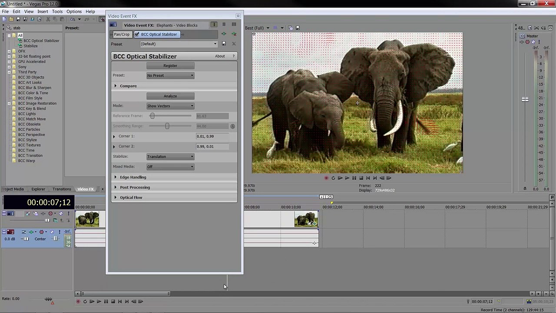Click the audio track 2 pan slider
The image size is (556, 313).
pyautogui.click(x=56, y=239)
